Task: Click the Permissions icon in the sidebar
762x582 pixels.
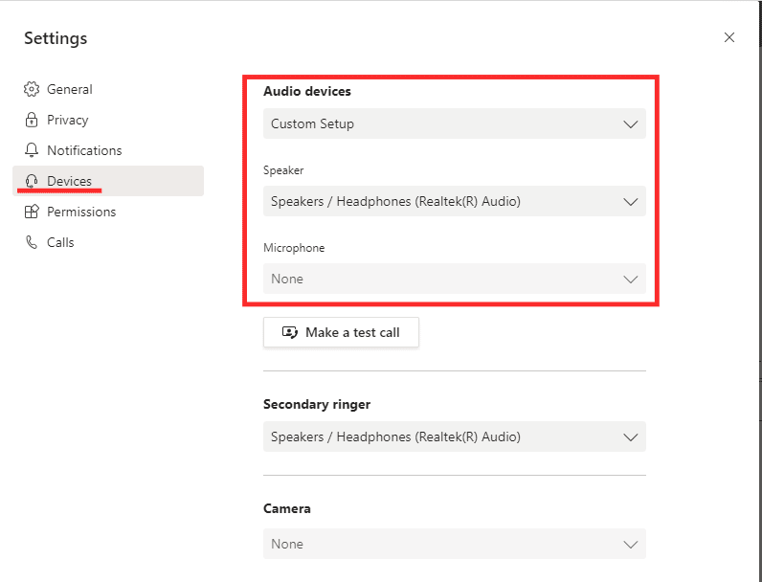Action: 32,212
